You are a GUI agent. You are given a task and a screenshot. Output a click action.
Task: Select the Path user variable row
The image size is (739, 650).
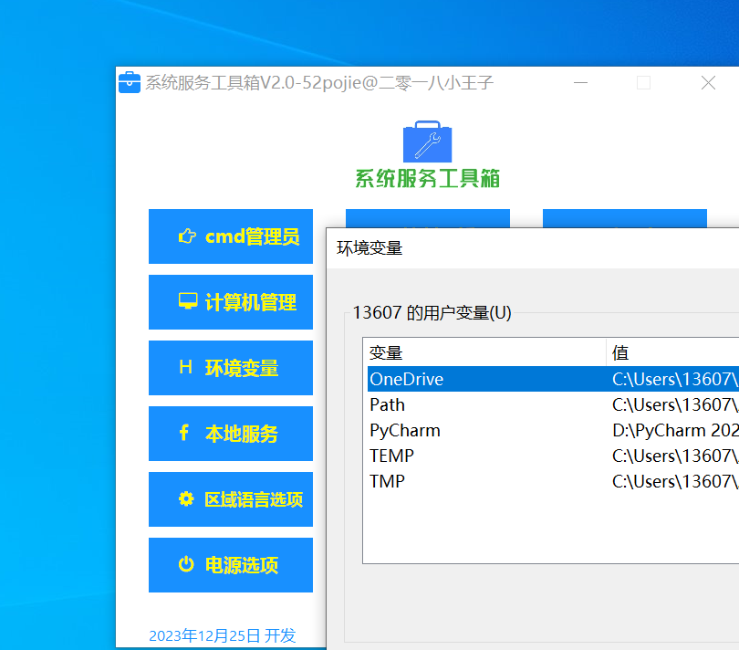[x=388, y=404]
